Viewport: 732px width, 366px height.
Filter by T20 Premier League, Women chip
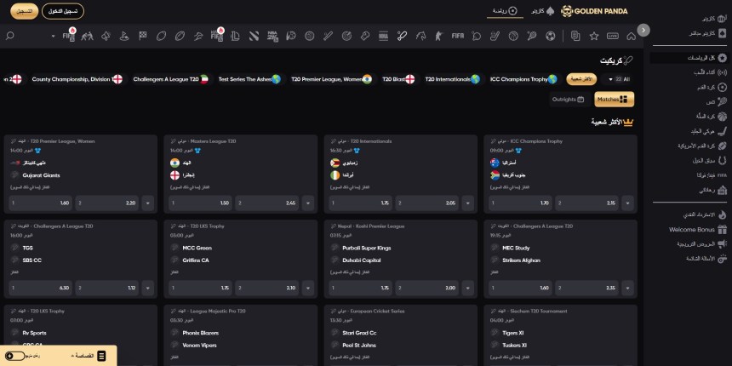[x=331, y=79]
